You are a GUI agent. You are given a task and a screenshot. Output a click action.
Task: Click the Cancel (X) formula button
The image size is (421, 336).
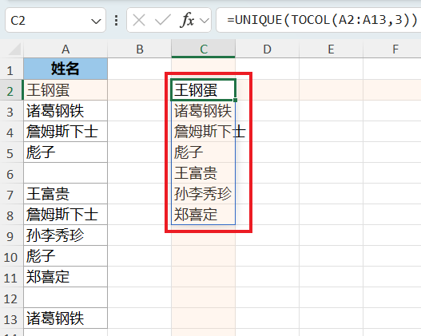tap(139, 20)
